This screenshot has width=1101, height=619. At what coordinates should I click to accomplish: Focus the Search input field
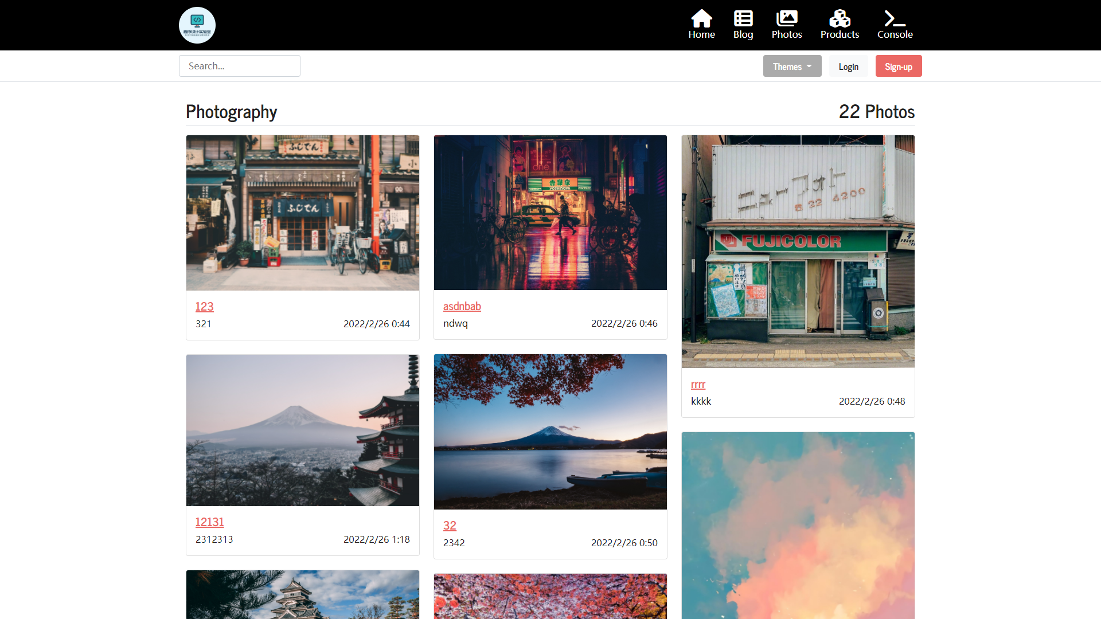[240, 66]
